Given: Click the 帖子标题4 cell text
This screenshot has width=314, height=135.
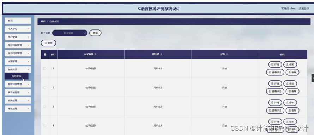Looking at the screenshot, I should (x=91, y=126).
